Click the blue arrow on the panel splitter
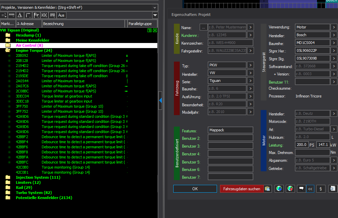Viewport: 338px width, 218px height. pyautogui.click(x=161, y=101)
